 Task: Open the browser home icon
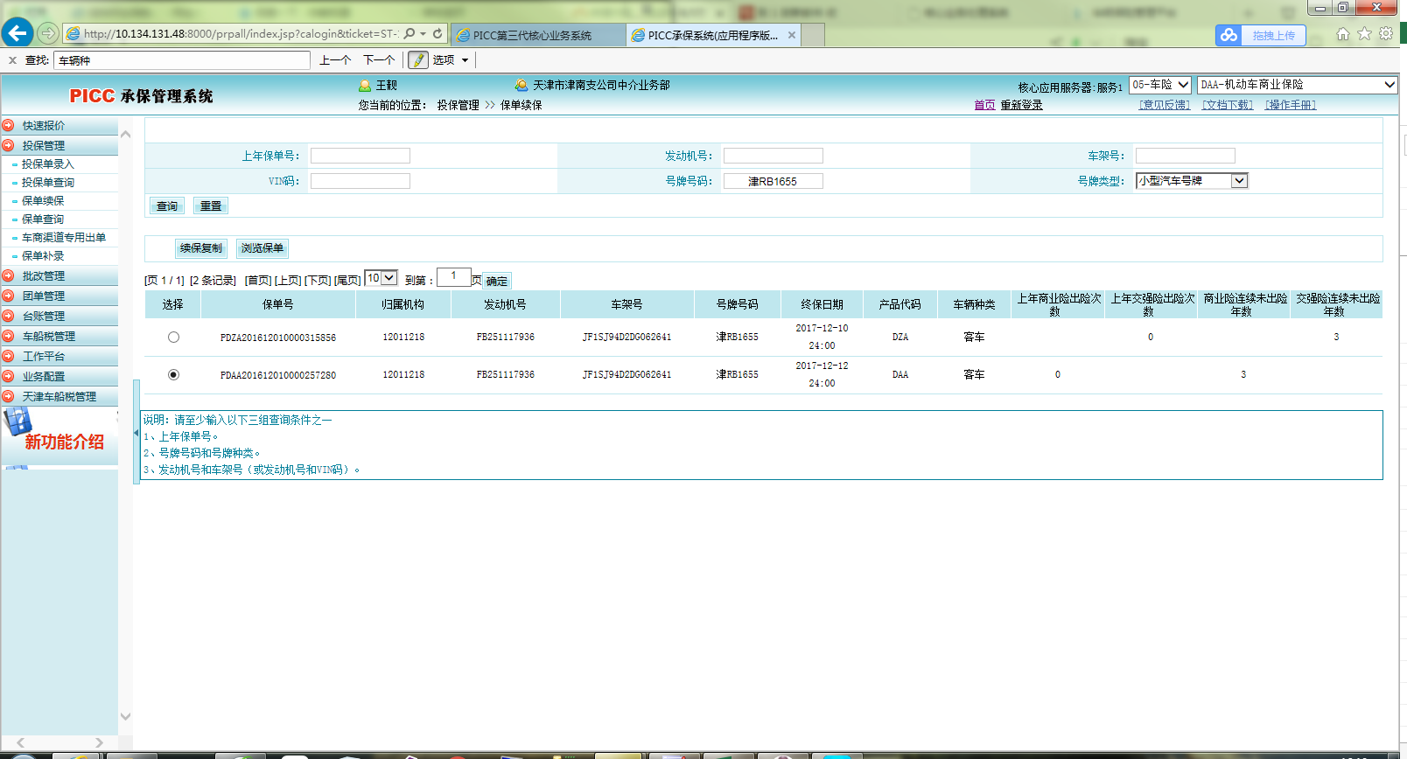click(1342, 34)
